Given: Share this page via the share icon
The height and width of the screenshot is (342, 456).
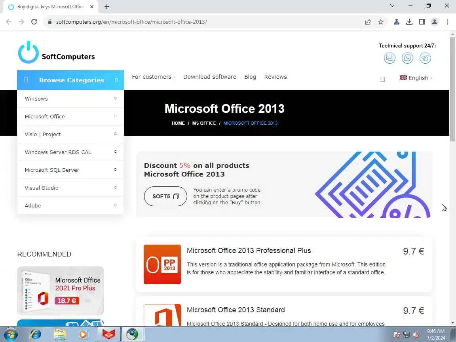Looking at the screenshot, I should point(368,22).
